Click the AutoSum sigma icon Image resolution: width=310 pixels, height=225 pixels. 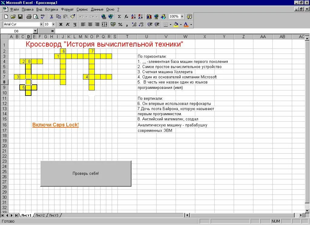point(119,17)
